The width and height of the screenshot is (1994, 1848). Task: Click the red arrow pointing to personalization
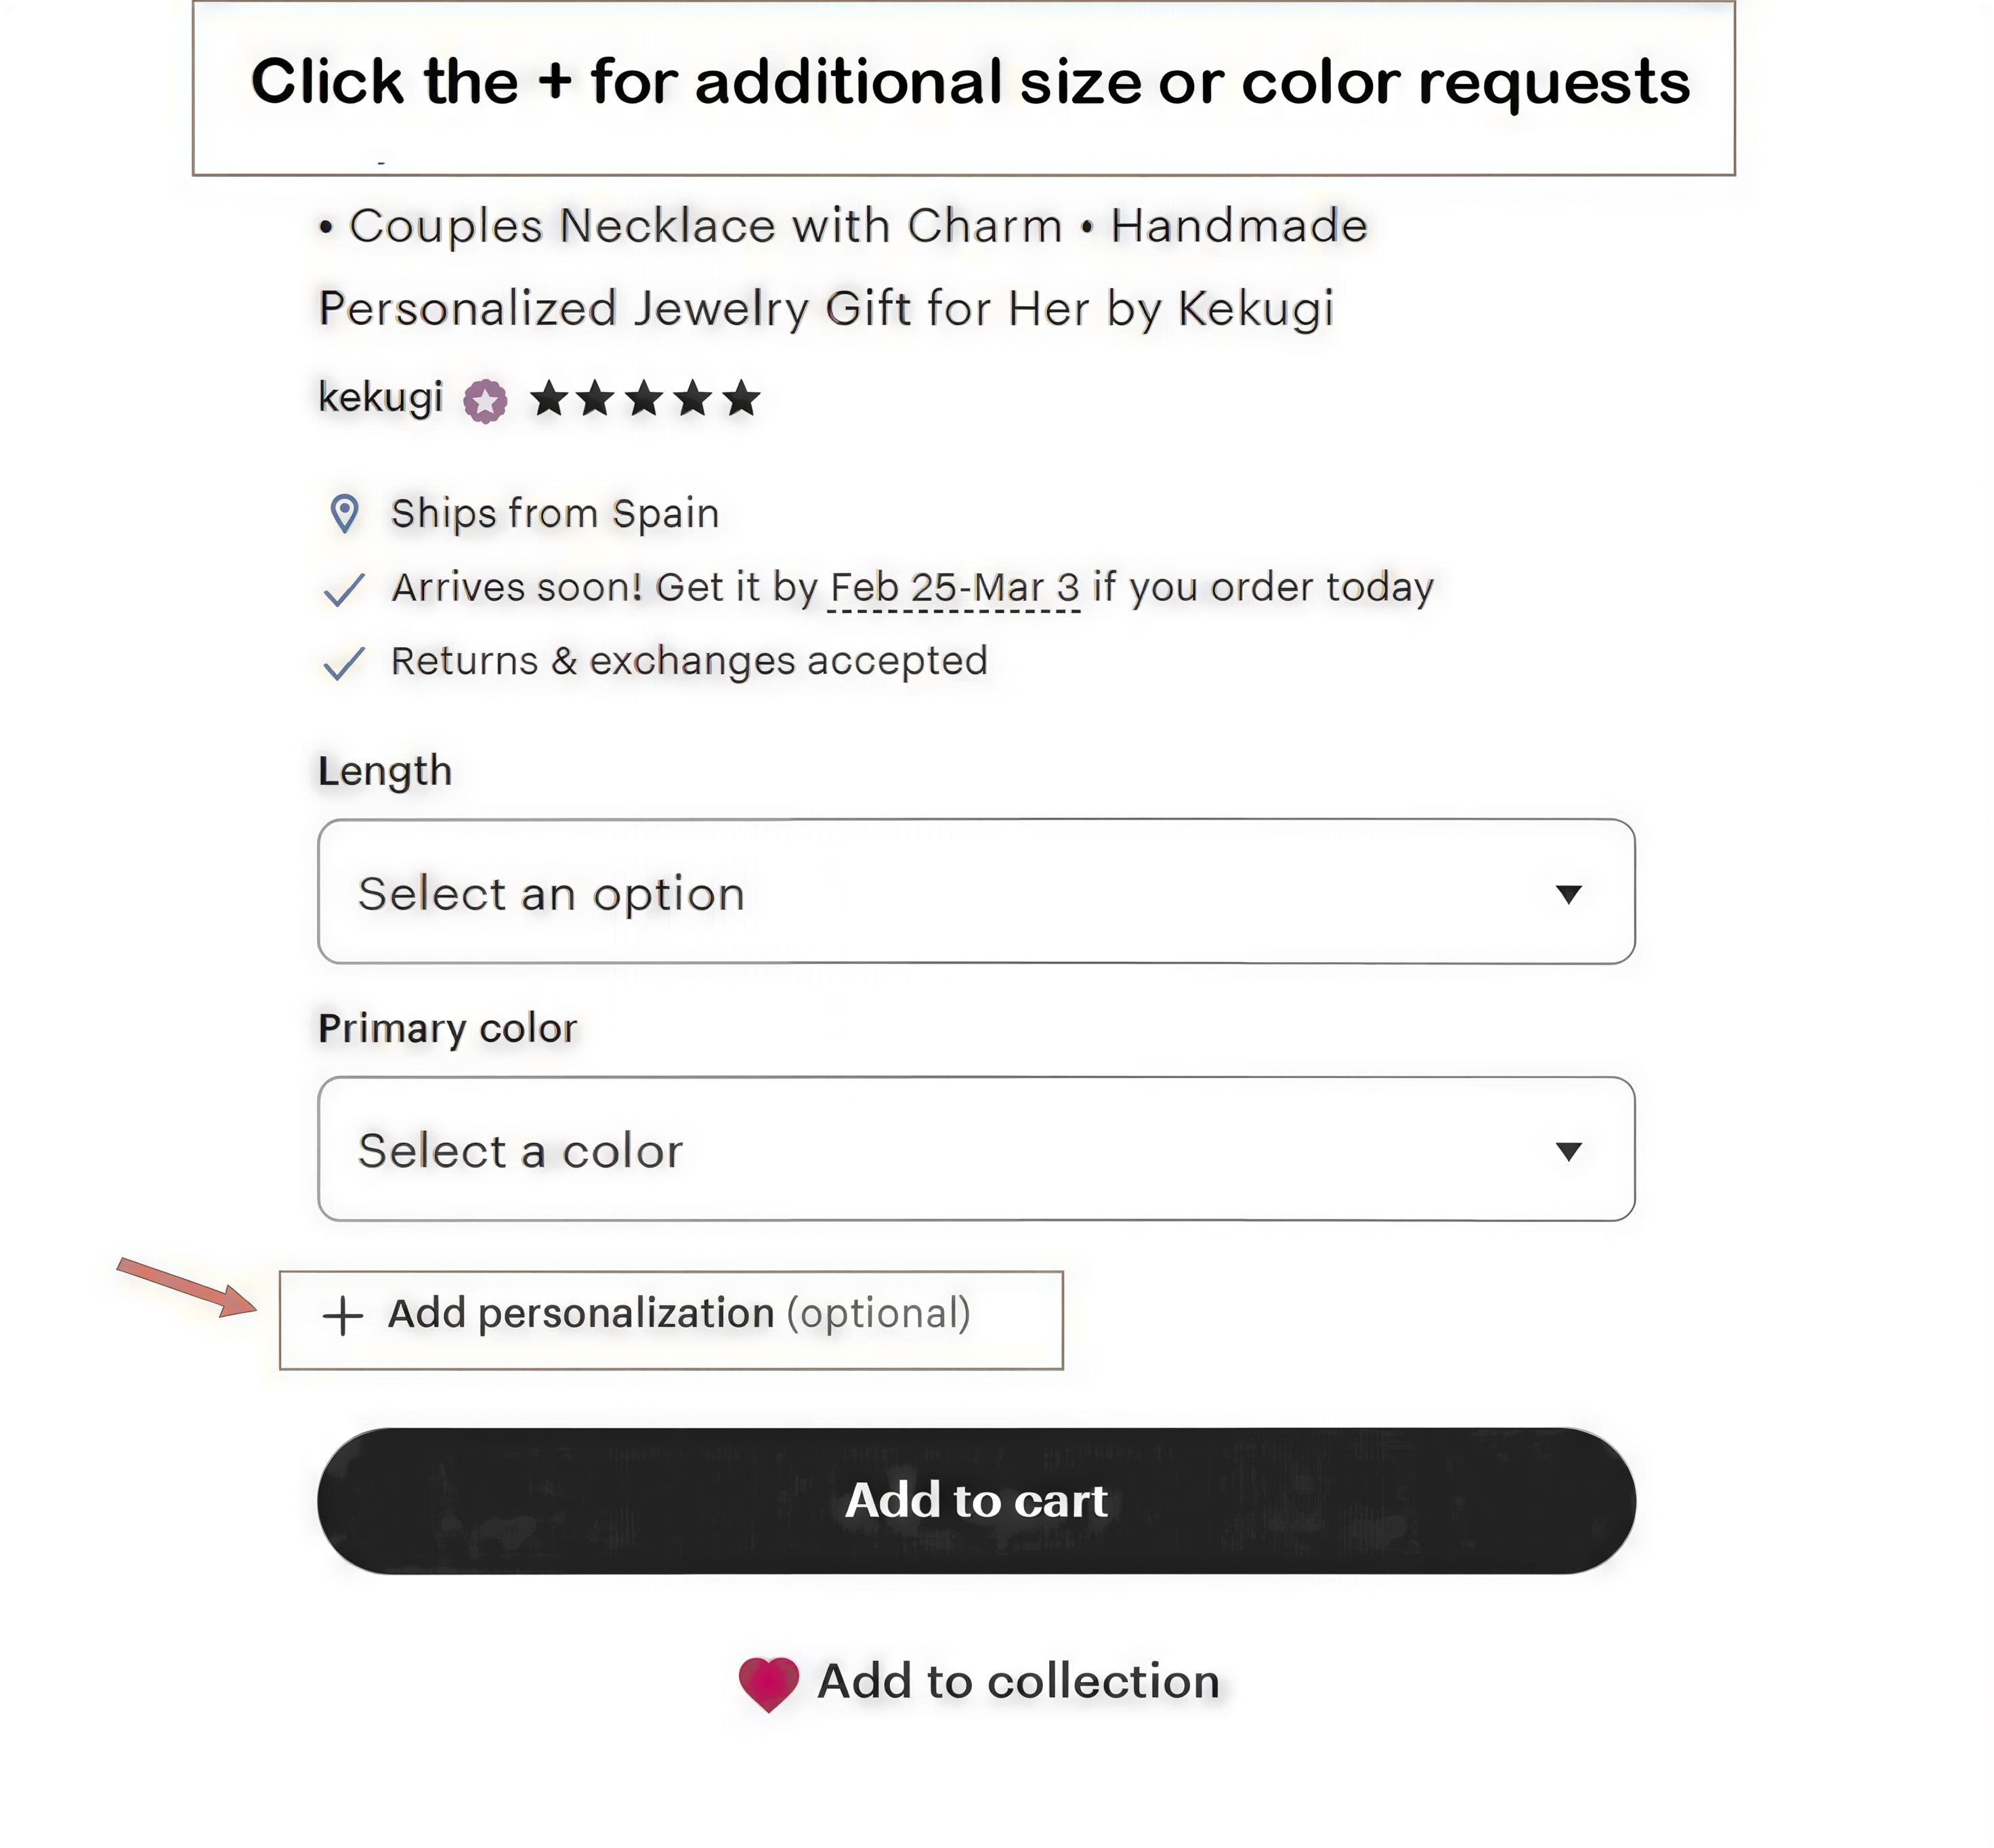pyautogui.click(x=187, y=1288)
